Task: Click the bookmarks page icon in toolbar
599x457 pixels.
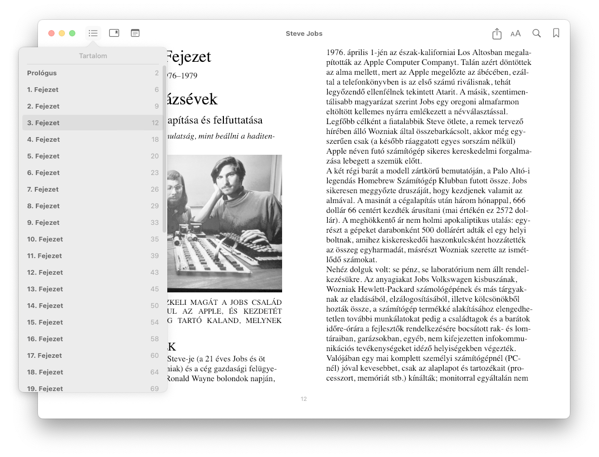Action: pyautogui.click(x=114, y=33)
